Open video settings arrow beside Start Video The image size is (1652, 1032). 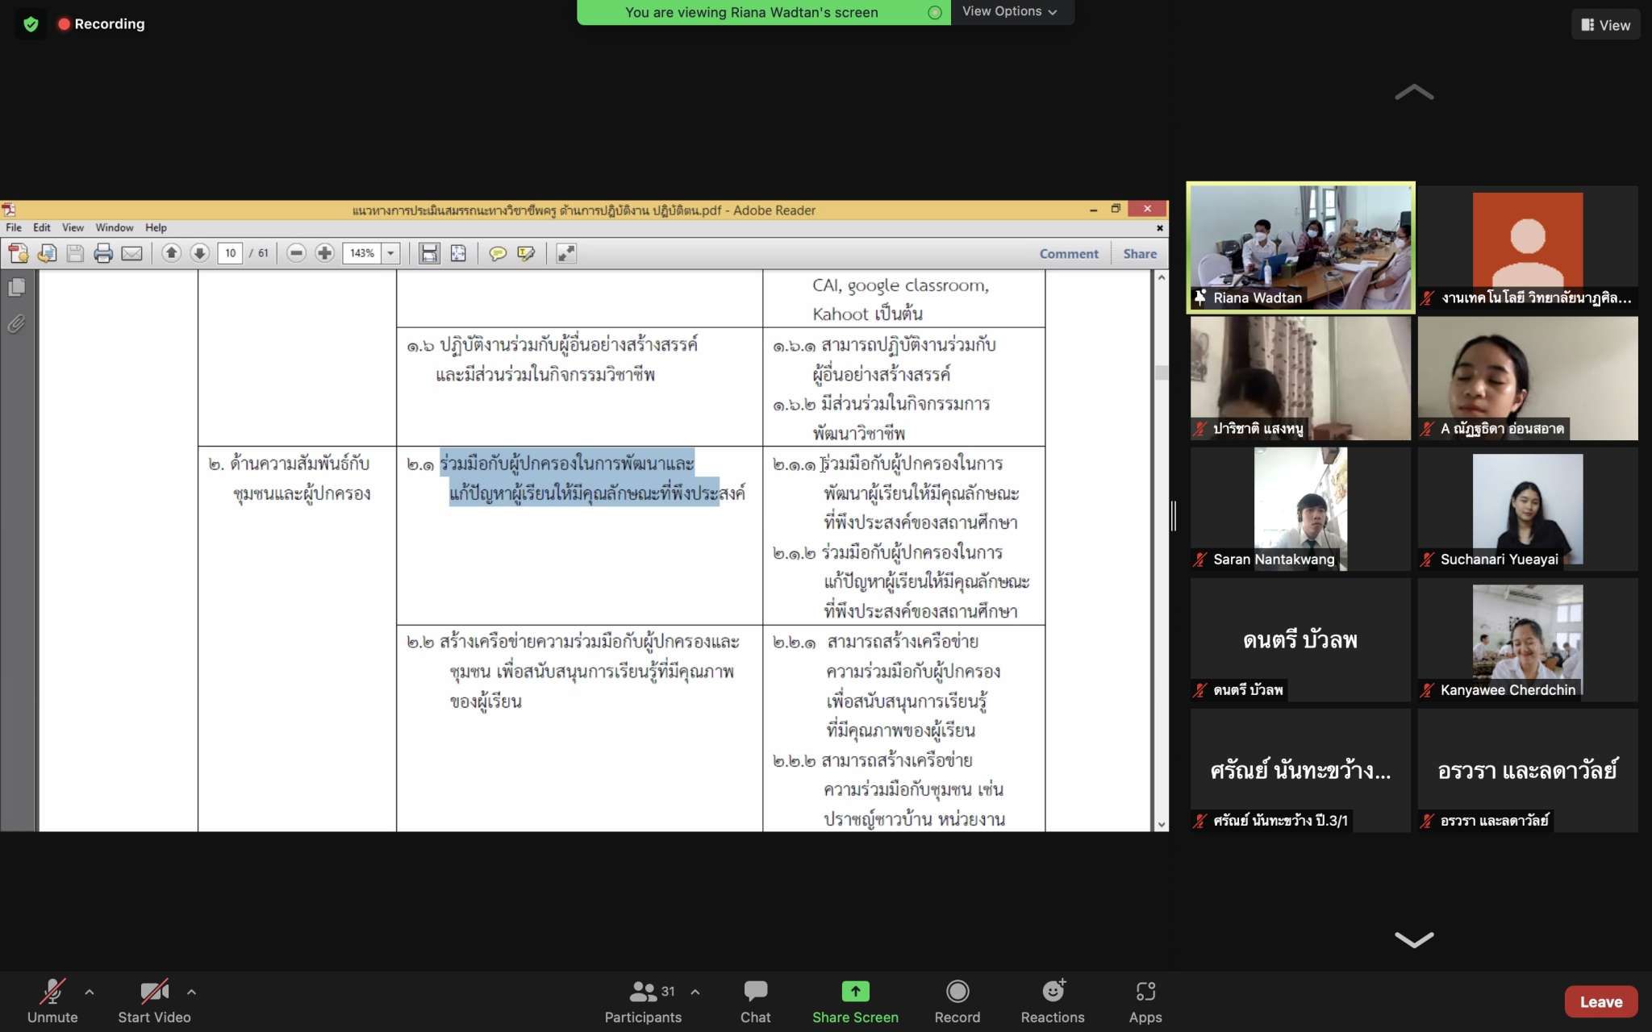pyautogui.click(x=191, y=992)
